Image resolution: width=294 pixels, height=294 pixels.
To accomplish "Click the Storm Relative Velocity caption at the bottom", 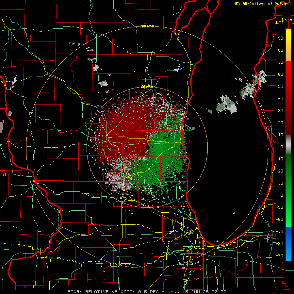I will [147, 292].
